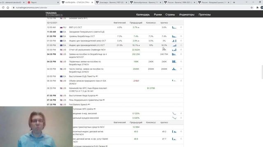The width and height of the screenshot is (263, 147).
Task: Close the Календарь browser tab
Action: coord(92,2)
